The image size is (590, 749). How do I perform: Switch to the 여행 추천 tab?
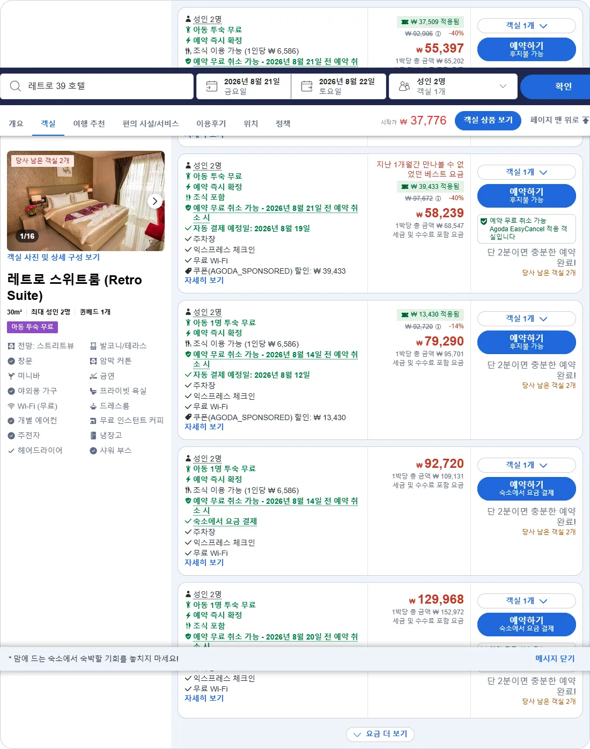[x=89, y=123]
